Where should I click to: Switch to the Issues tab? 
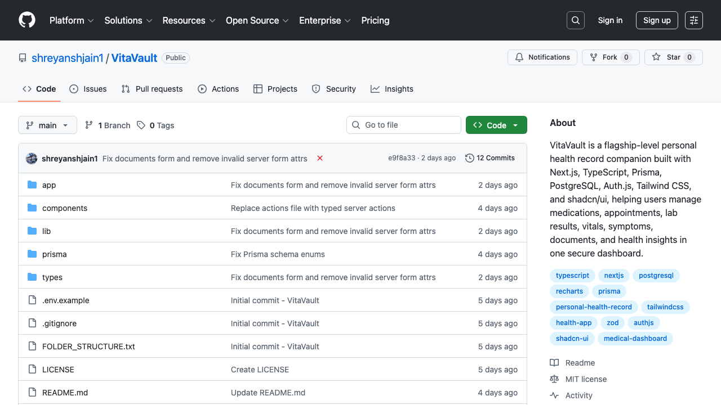coord(88,88)
